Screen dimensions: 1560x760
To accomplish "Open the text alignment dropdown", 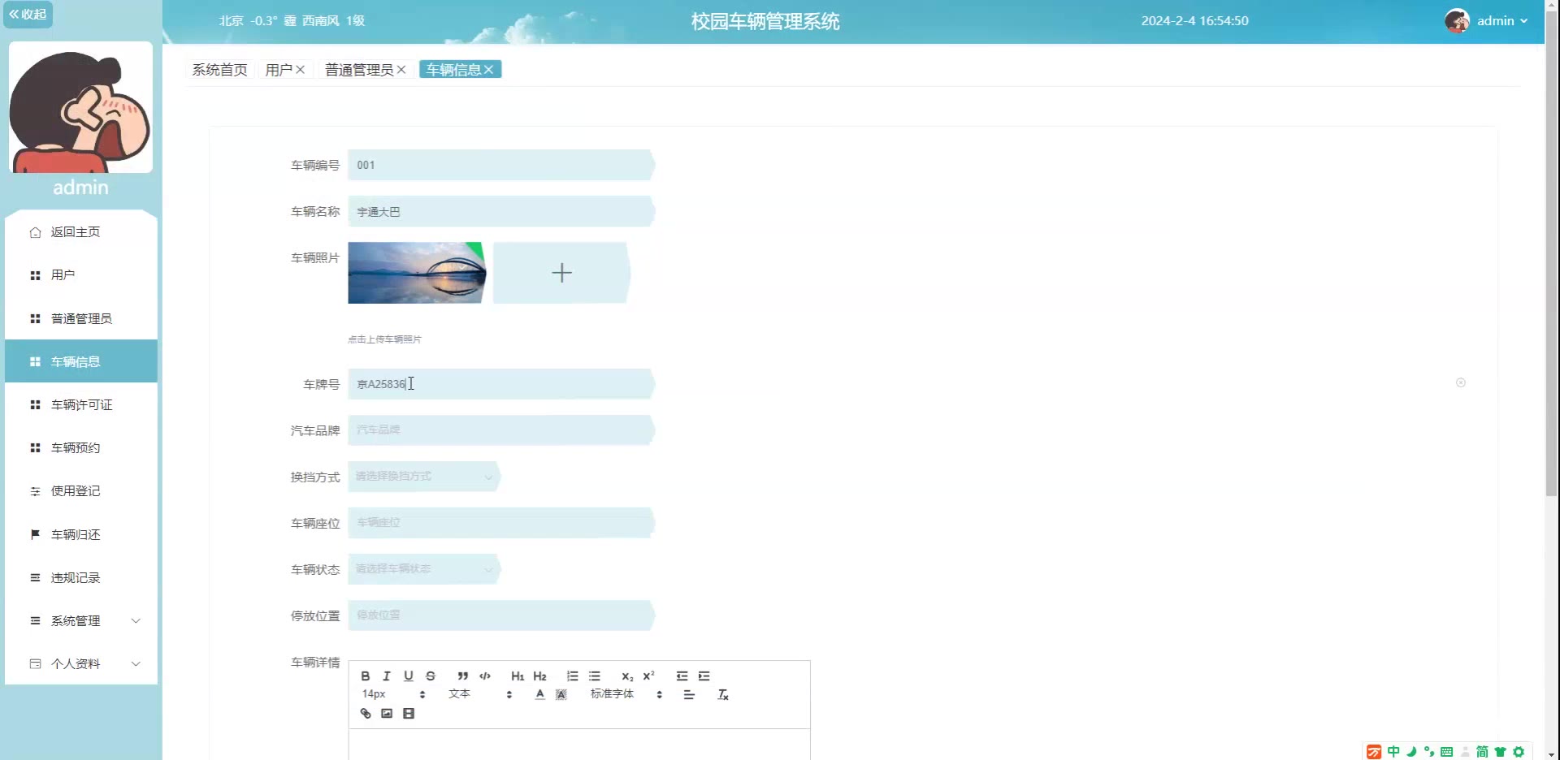I will pos(689,694).
